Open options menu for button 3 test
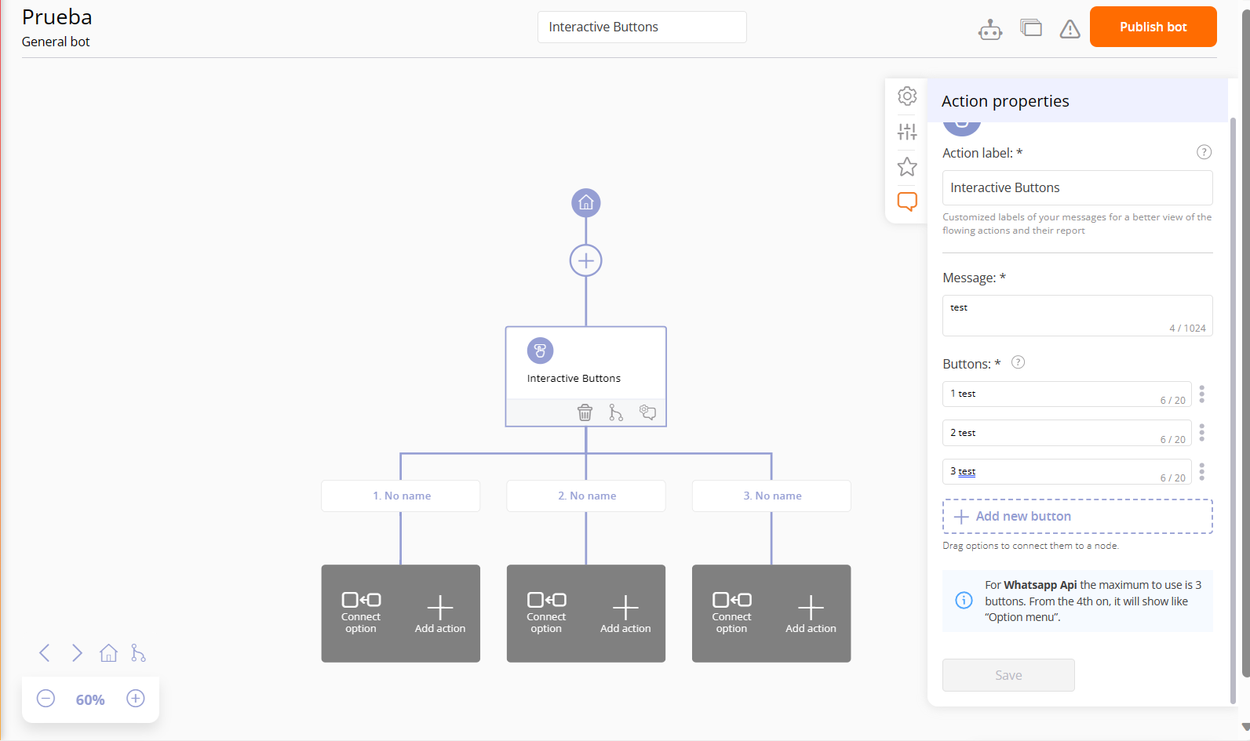 (1201, 472)
